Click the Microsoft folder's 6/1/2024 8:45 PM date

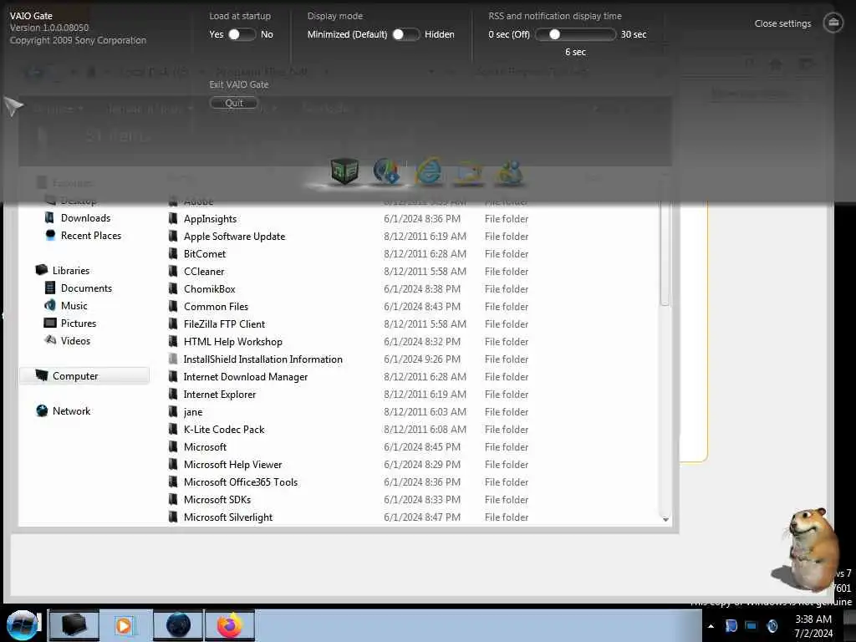[x=422, y=446]
